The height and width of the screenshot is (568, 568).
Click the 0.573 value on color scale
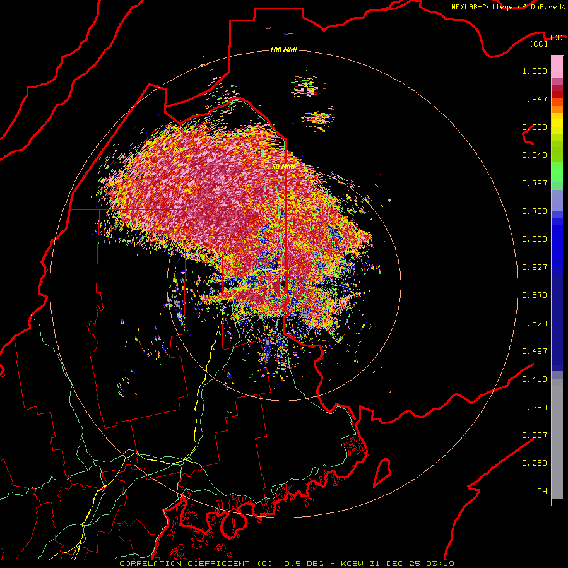535,295
